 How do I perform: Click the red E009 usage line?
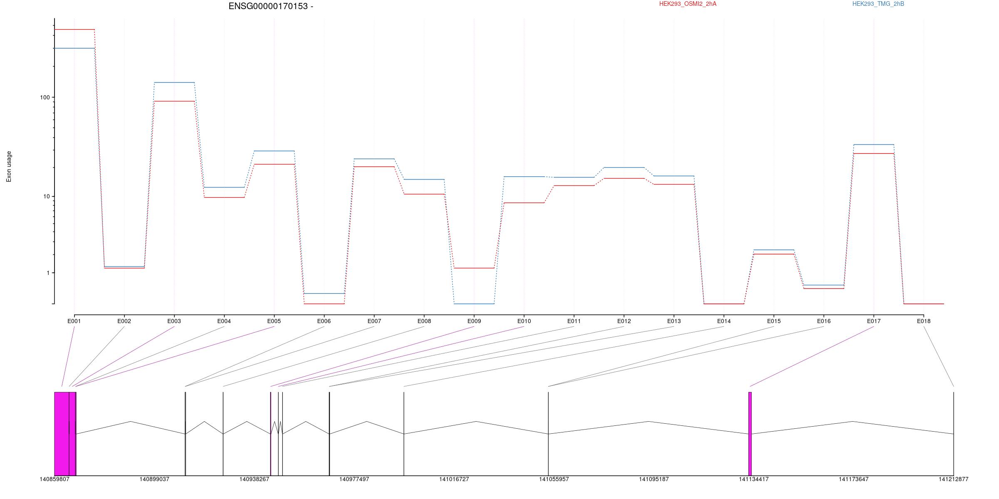tap(474, 268)
